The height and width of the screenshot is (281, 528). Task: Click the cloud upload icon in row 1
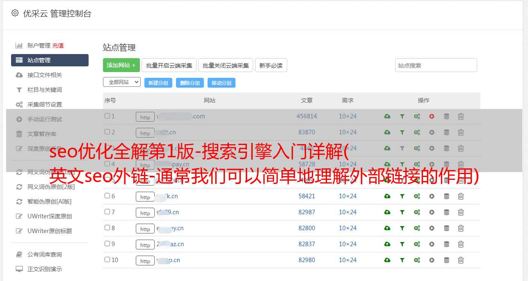(x=387, y=116)
